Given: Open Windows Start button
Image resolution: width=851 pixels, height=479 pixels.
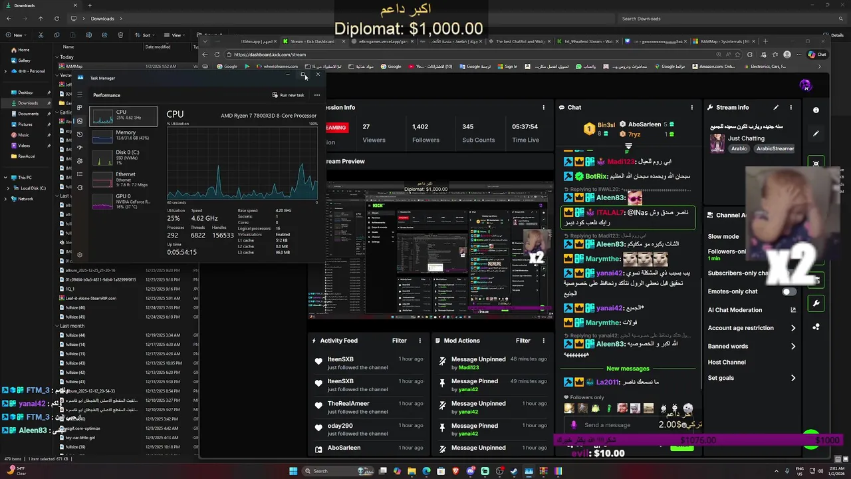Looking at the screenshot, I should 293,471.
